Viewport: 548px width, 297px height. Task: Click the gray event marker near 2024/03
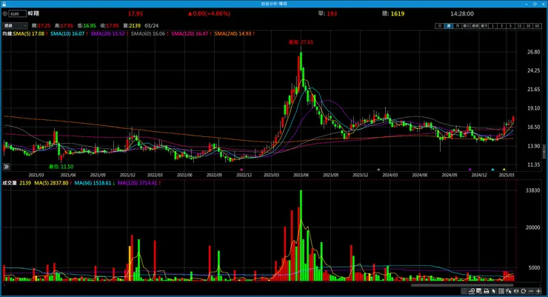tap(378, 170)
